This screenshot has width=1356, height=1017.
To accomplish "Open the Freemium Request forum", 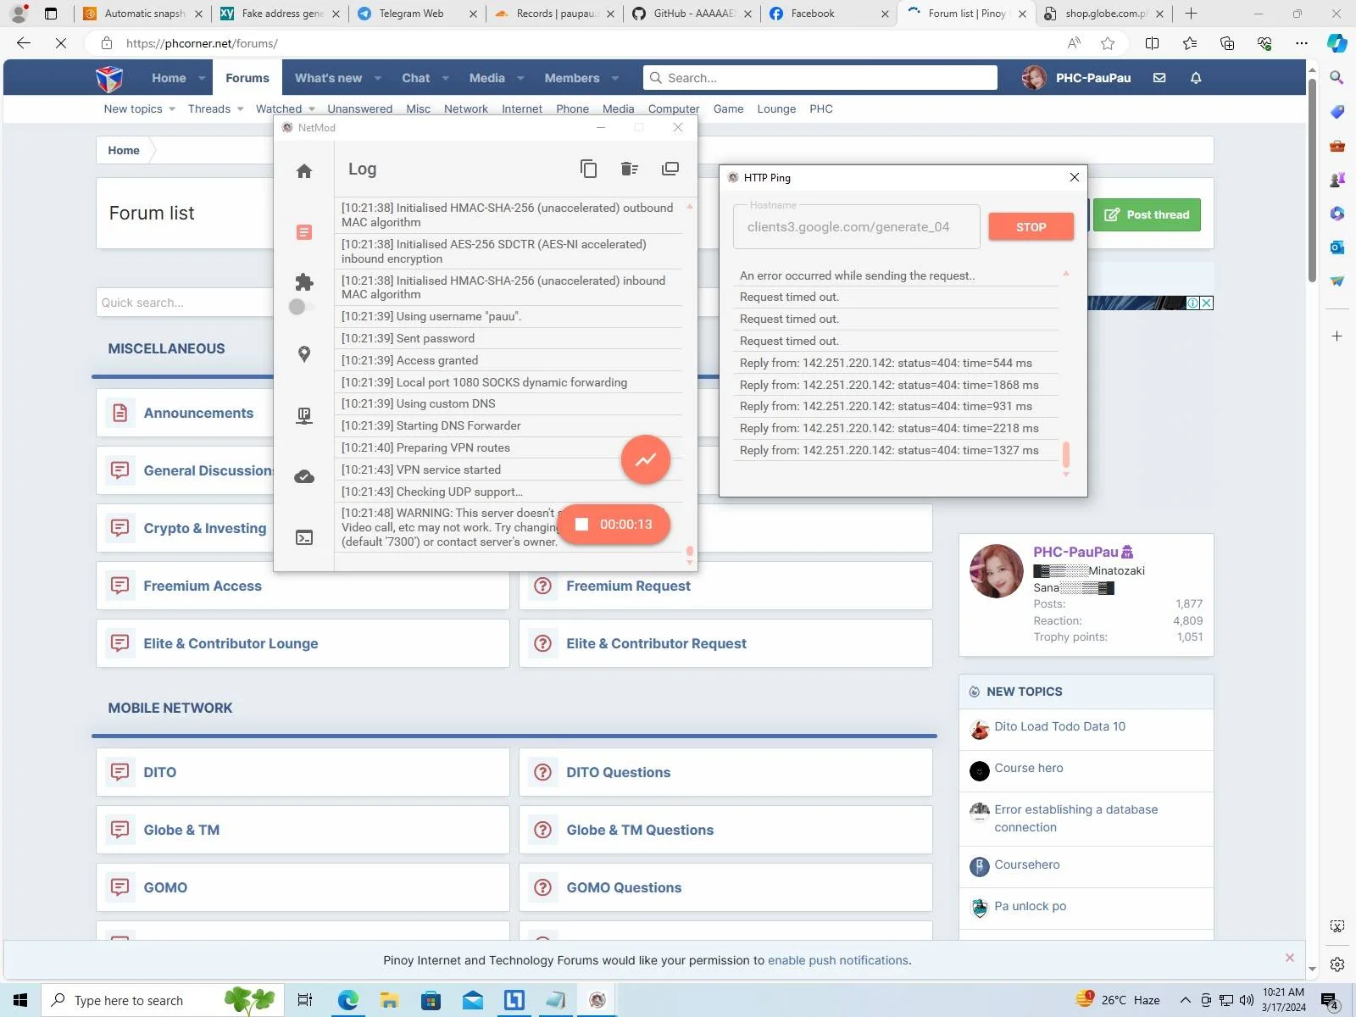I will 628,586.
